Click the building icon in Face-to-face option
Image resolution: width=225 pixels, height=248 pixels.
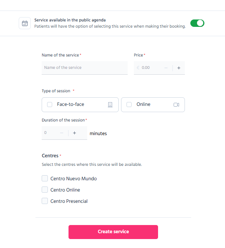tap(110, 105)
